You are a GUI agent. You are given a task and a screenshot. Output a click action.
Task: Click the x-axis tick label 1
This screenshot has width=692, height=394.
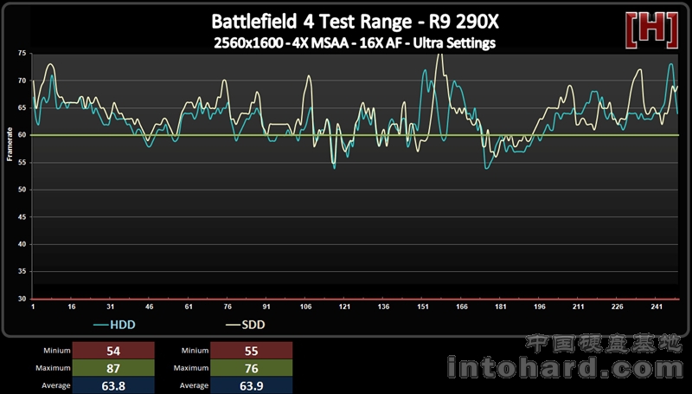pos(33,307)
